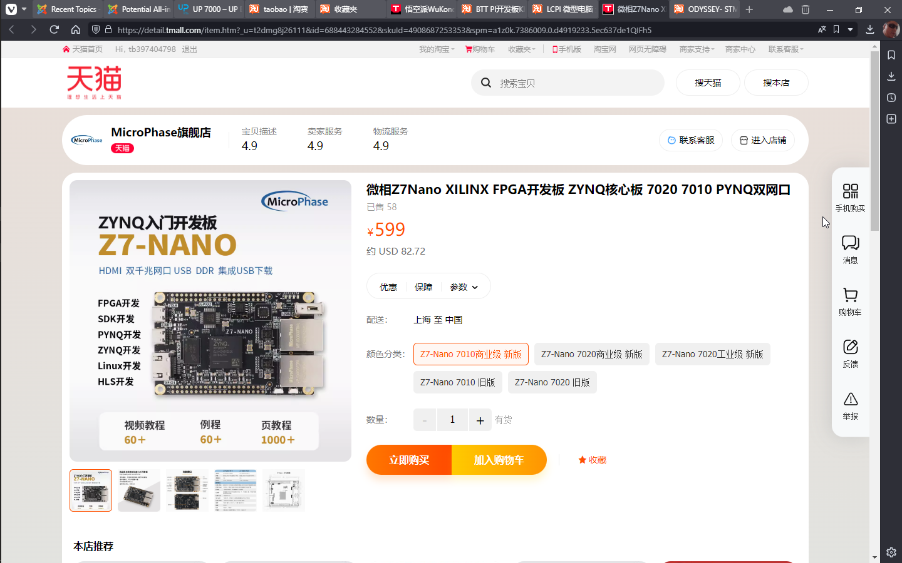902x563 pixels.
Task: Select Z7-Nano 7020商业级 新版 option
Action: (x=592, y=354)
